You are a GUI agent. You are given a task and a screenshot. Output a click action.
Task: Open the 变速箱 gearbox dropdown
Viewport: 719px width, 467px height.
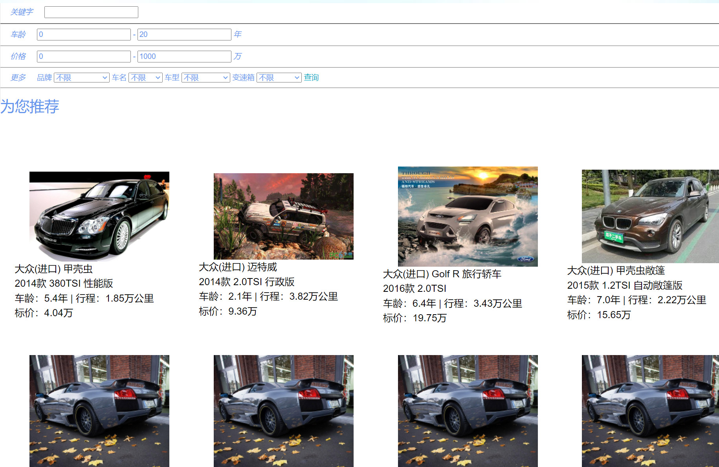pyautogui.click(x=279, y=78)
